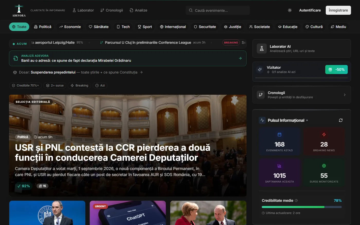
Task: Open the Tech category tab
Action: (123, 27)
